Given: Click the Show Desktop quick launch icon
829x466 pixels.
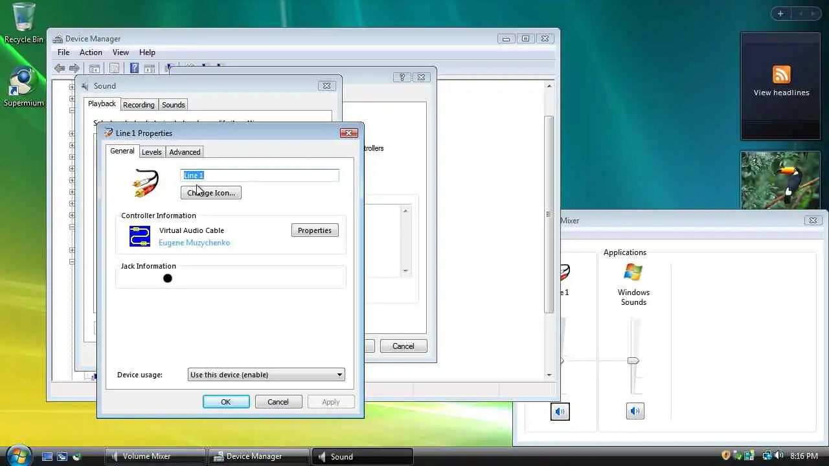Looking at the screenshot, I should click(x=47, y=456).
